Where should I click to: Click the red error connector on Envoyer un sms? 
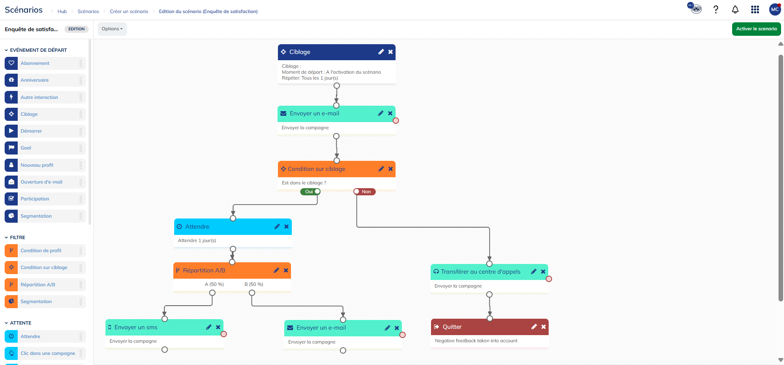point(224,334)
